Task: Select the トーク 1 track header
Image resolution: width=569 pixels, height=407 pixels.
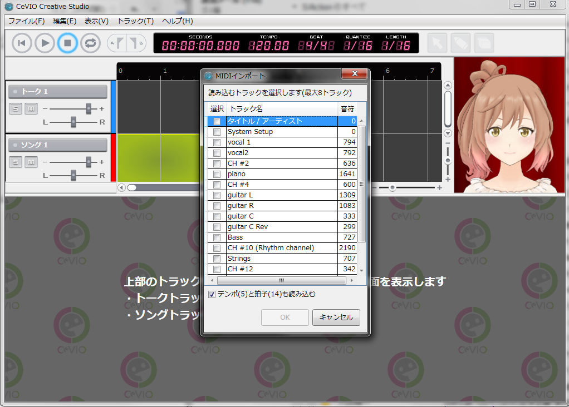Action: tap(58, 91)
